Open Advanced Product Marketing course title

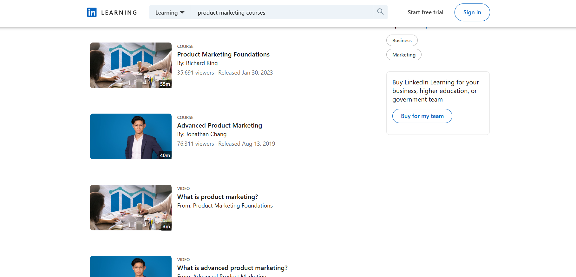click(x=219, y=125)
